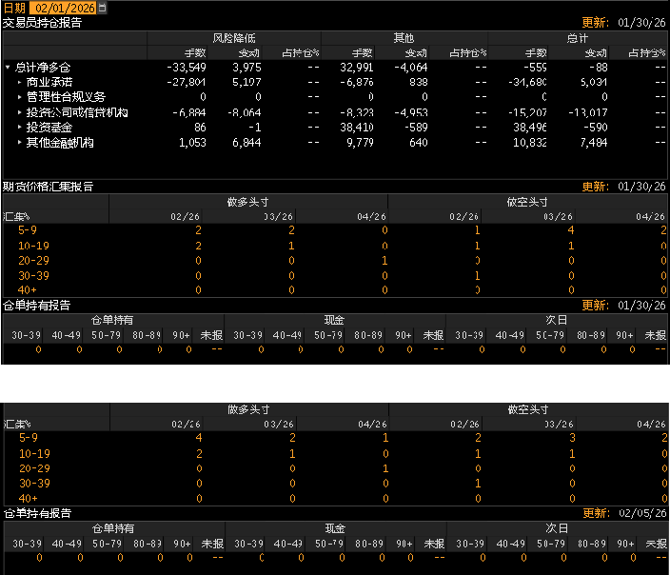
Task: Expand the 其他金融机构 row arrow
Action: point(19,142)
